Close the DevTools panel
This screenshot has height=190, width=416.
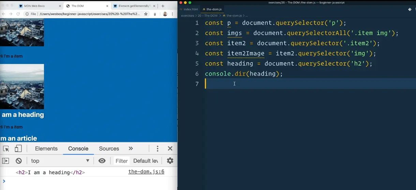(170, 149)
